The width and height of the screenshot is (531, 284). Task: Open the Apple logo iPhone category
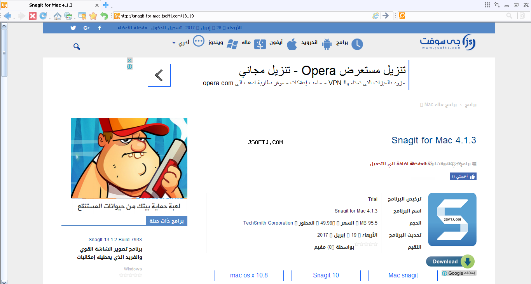tap(292, 44)
